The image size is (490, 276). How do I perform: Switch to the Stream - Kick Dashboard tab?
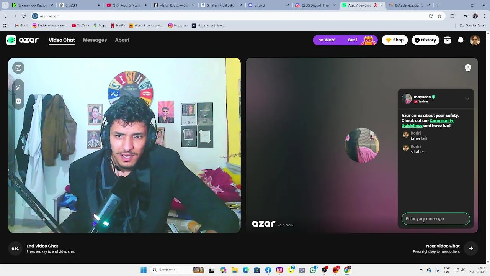click(32, 5)
